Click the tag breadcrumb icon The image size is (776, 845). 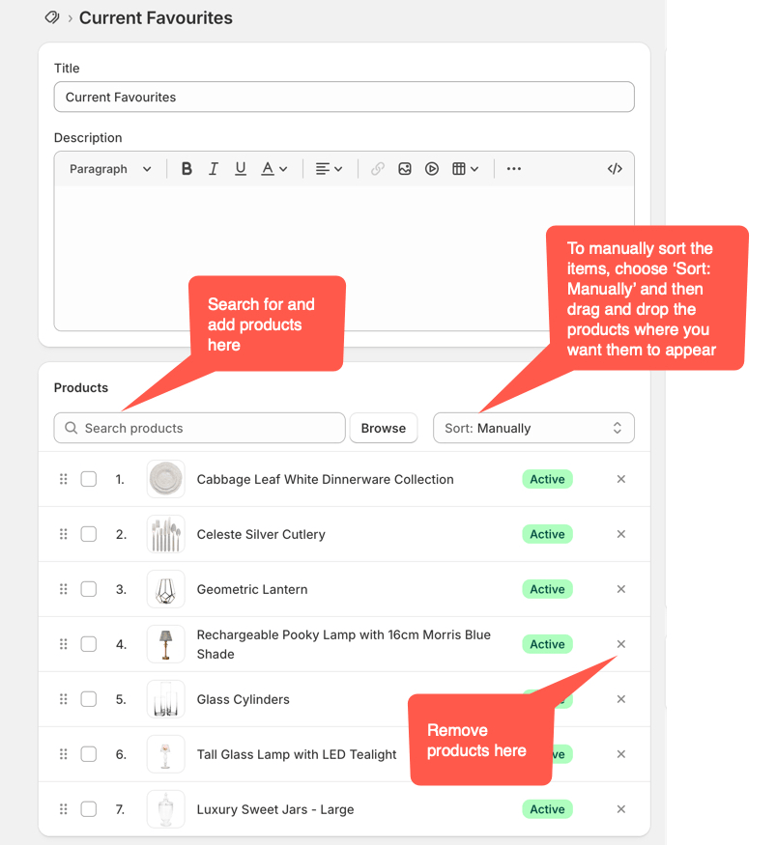[x=52, y=17]
